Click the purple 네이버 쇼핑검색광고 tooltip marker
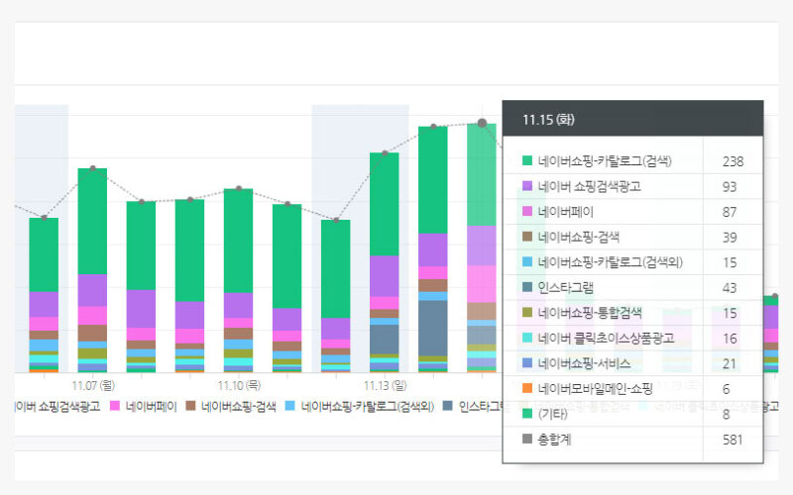This screenshot has height=495, width=793. pyautogui.click(x=527, y=186)
